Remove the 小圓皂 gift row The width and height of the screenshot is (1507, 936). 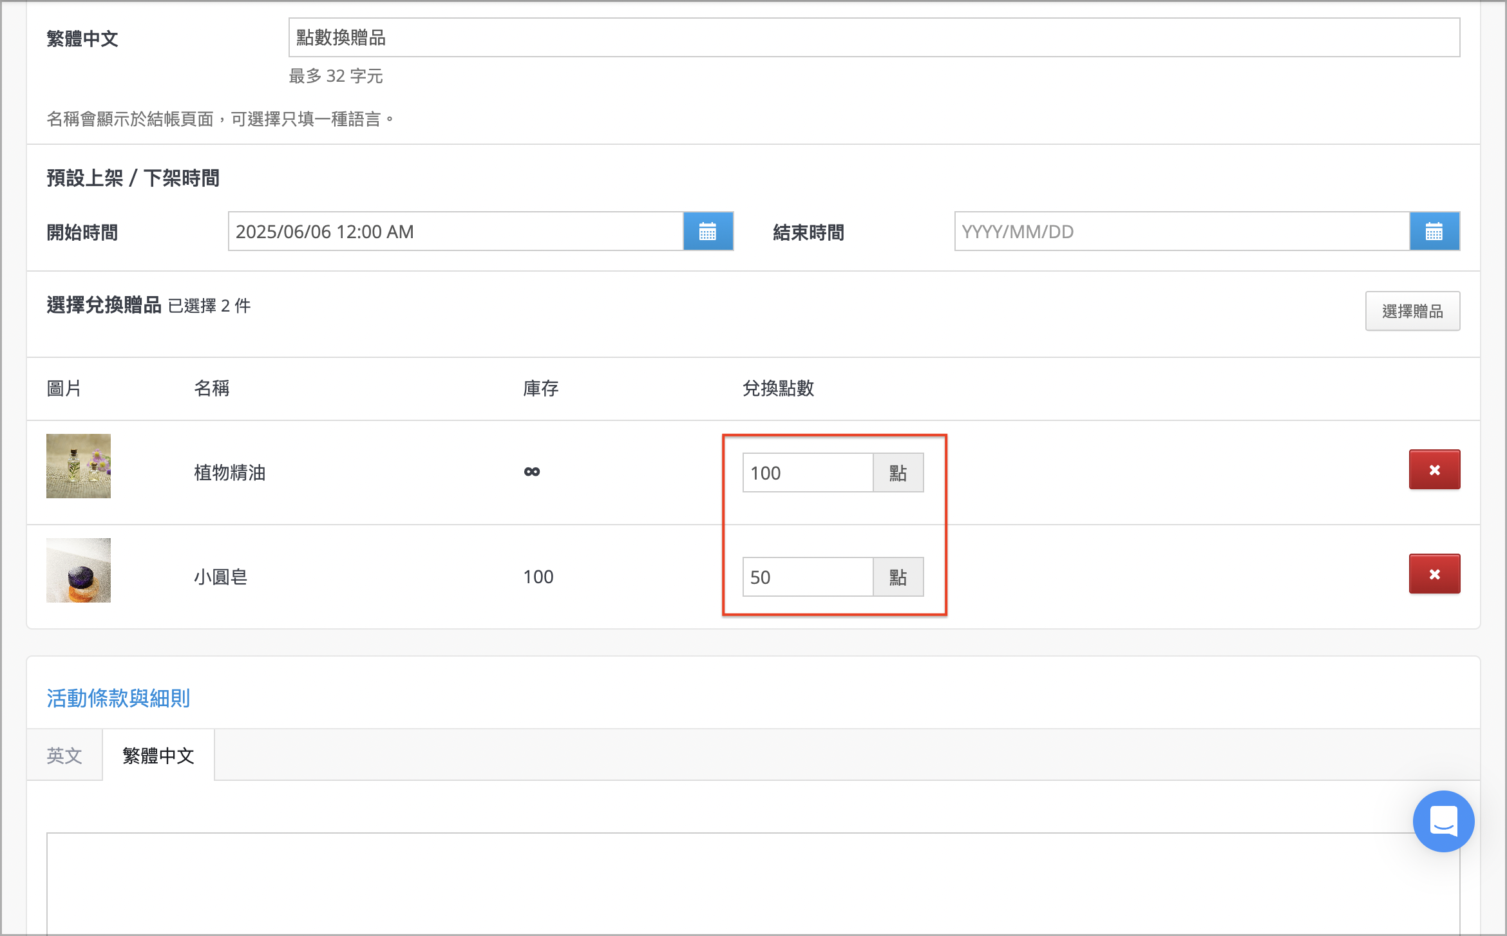pos(1434,574)
